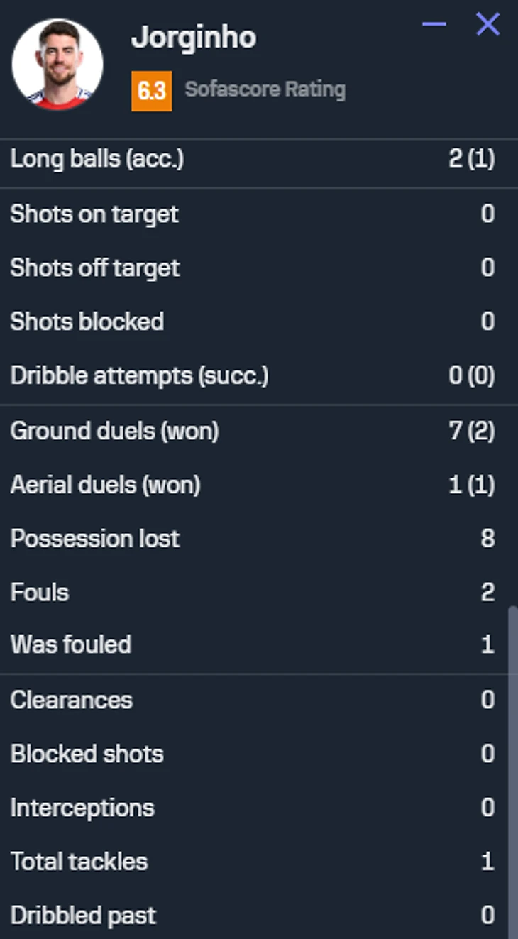This screenshot has width=518, height=939.
Task: Click Jorginho's profile photo
Action: [57, 64]
